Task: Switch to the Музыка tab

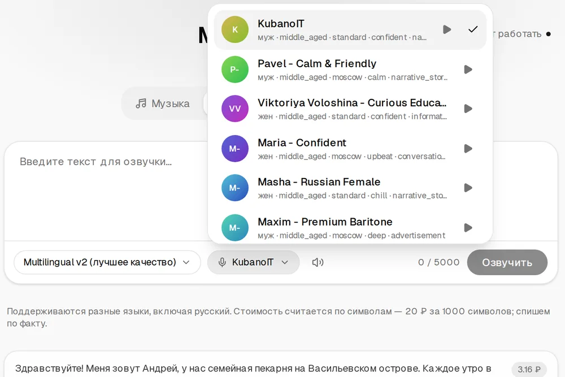Action: coord(163,104)
